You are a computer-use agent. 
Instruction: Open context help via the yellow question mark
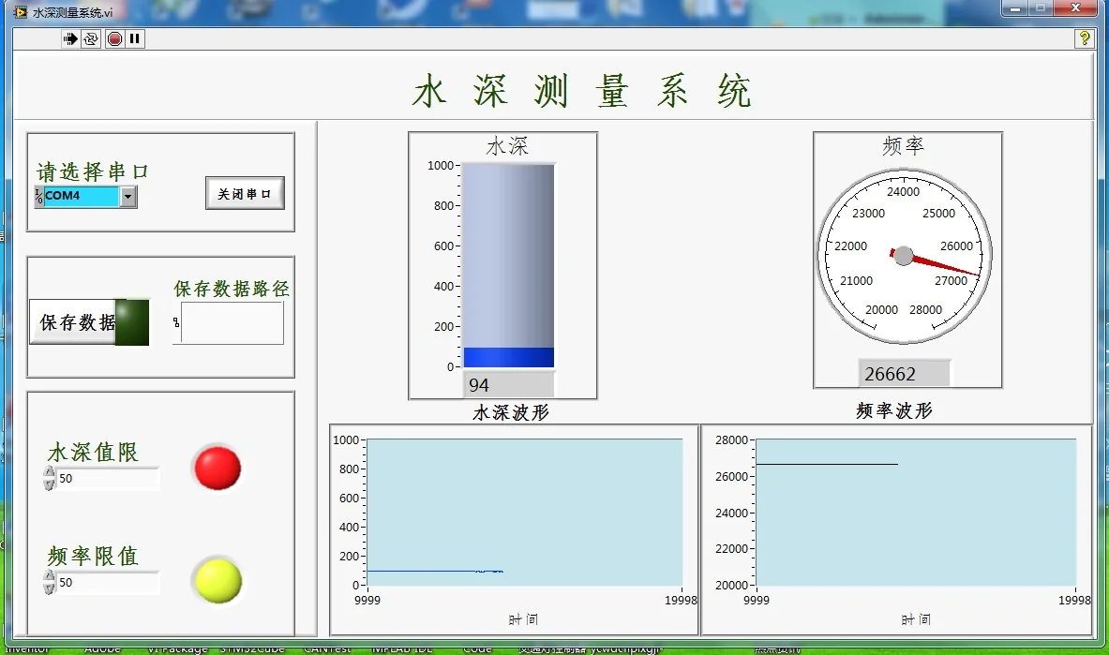tap(1084, 38)
